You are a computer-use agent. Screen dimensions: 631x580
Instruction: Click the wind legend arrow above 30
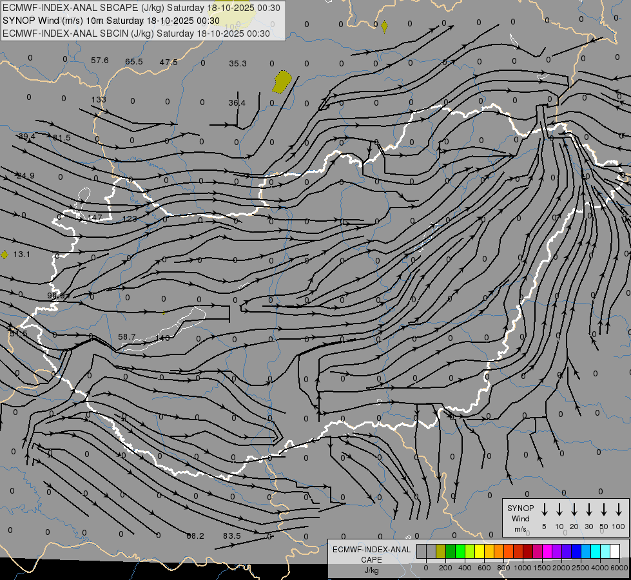pyautogui.click(x=588, y=510)
